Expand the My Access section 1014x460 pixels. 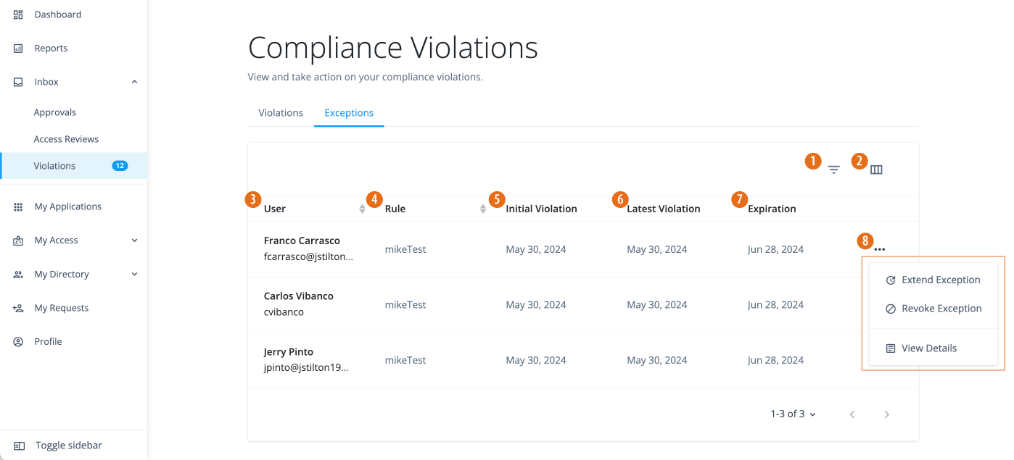tap(134, 240)
